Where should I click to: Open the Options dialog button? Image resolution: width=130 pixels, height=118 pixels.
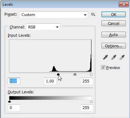(114, 46)
